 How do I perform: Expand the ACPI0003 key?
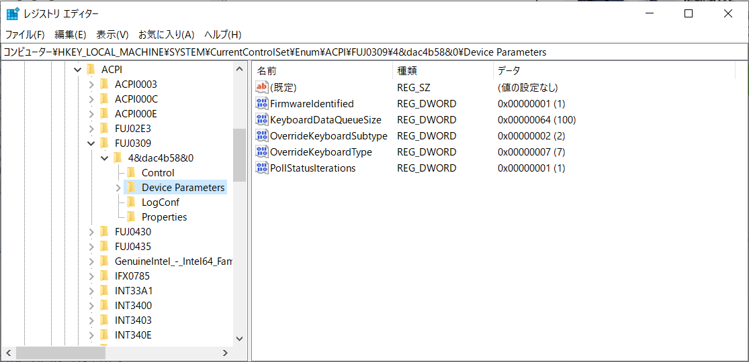(91, 84)
